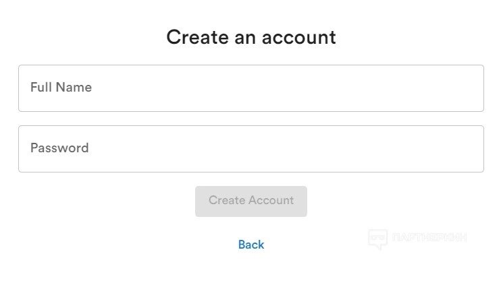The width and height of the screenshot is (501, 285).
Task: Click the blue Back hyperlink
Action: (x=251, y=245)
